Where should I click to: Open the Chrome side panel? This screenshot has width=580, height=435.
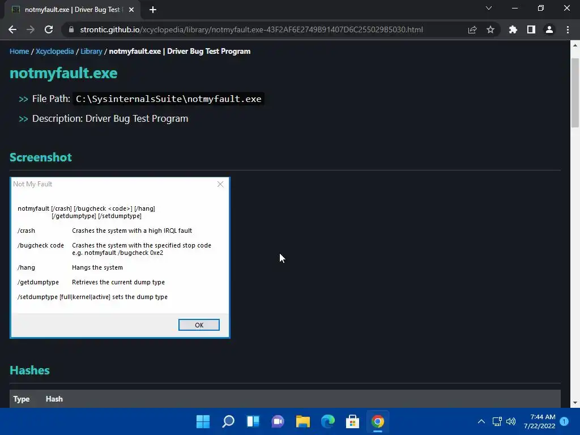tap(531, 29)
